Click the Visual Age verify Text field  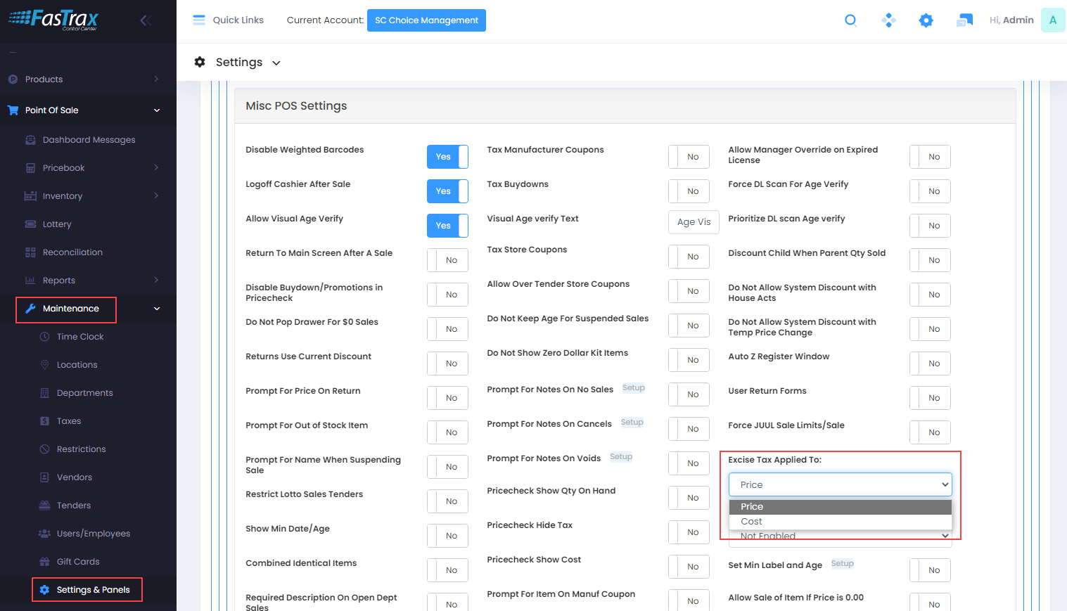click(694, 222)
